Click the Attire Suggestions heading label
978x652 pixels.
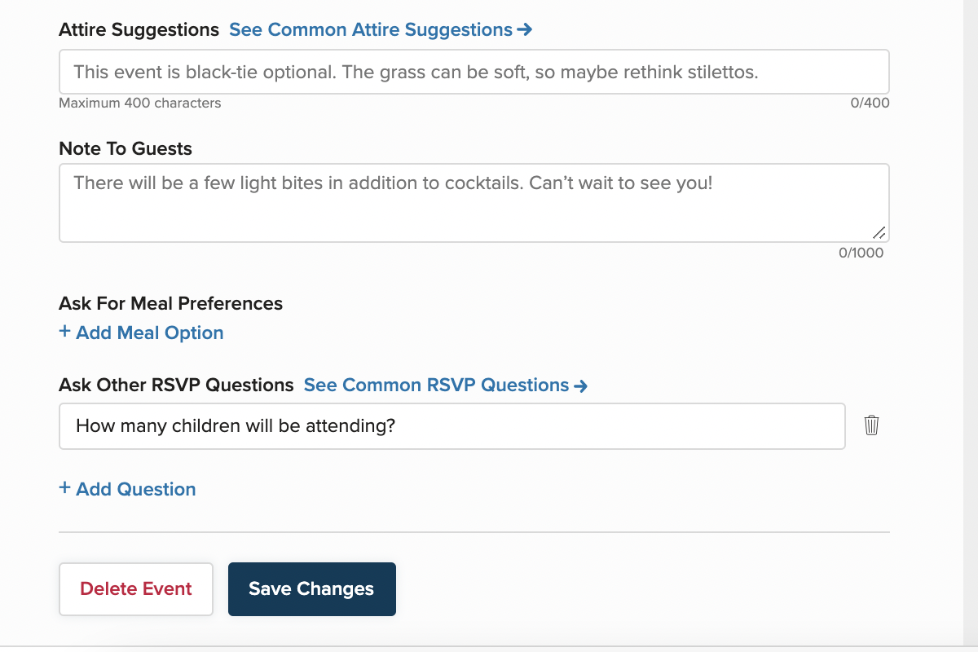coord(139,30)
